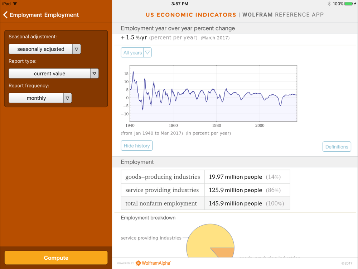
Task: Tap the WolframAlpha logo in footer
Action: tap(153, 263)
